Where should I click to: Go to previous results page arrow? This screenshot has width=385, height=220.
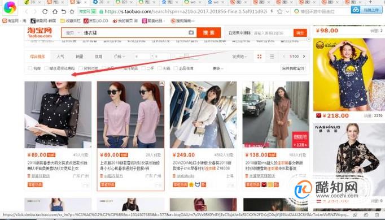[284, 57]
